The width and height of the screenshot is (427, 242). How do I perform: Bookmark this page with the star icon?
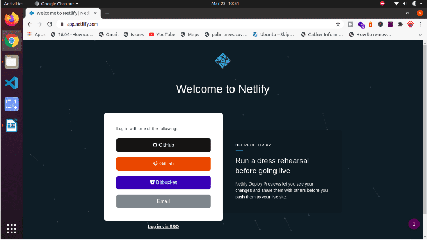[x=338, y=24]
